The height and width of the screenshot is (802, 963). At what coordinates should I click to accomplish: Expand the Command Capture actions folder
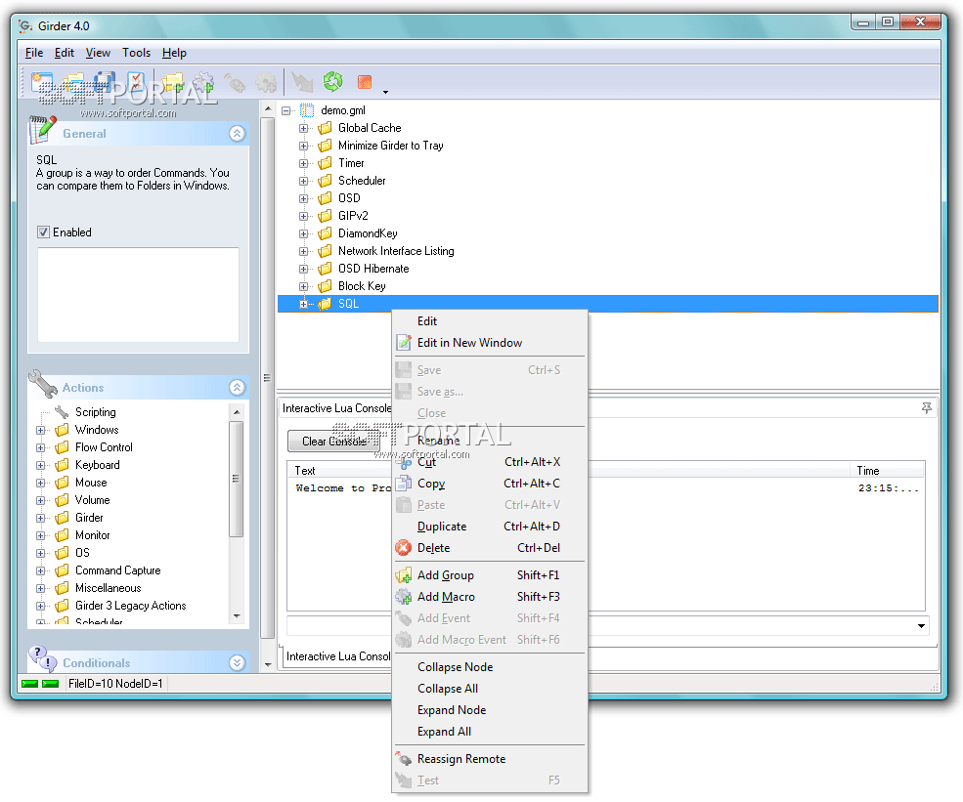point(40,570)
